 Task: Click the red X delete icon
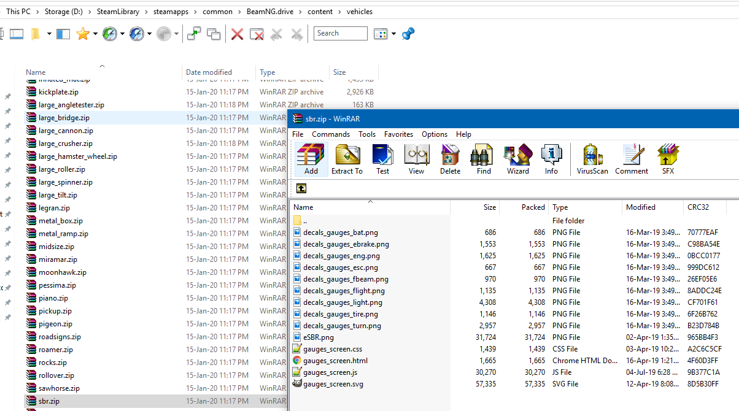[x=237, y=34]
